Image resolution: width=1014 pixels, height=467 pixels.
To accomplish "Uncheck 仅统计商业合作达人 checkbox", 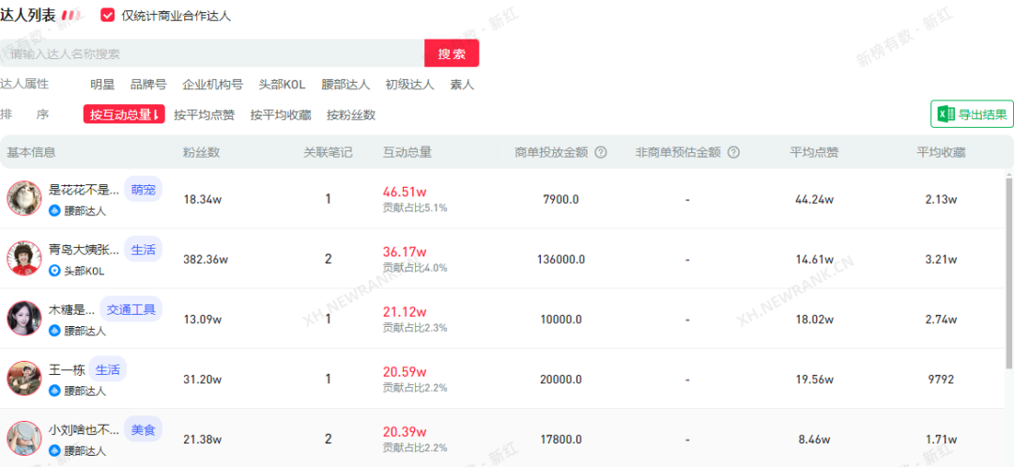I will (107, 15).
